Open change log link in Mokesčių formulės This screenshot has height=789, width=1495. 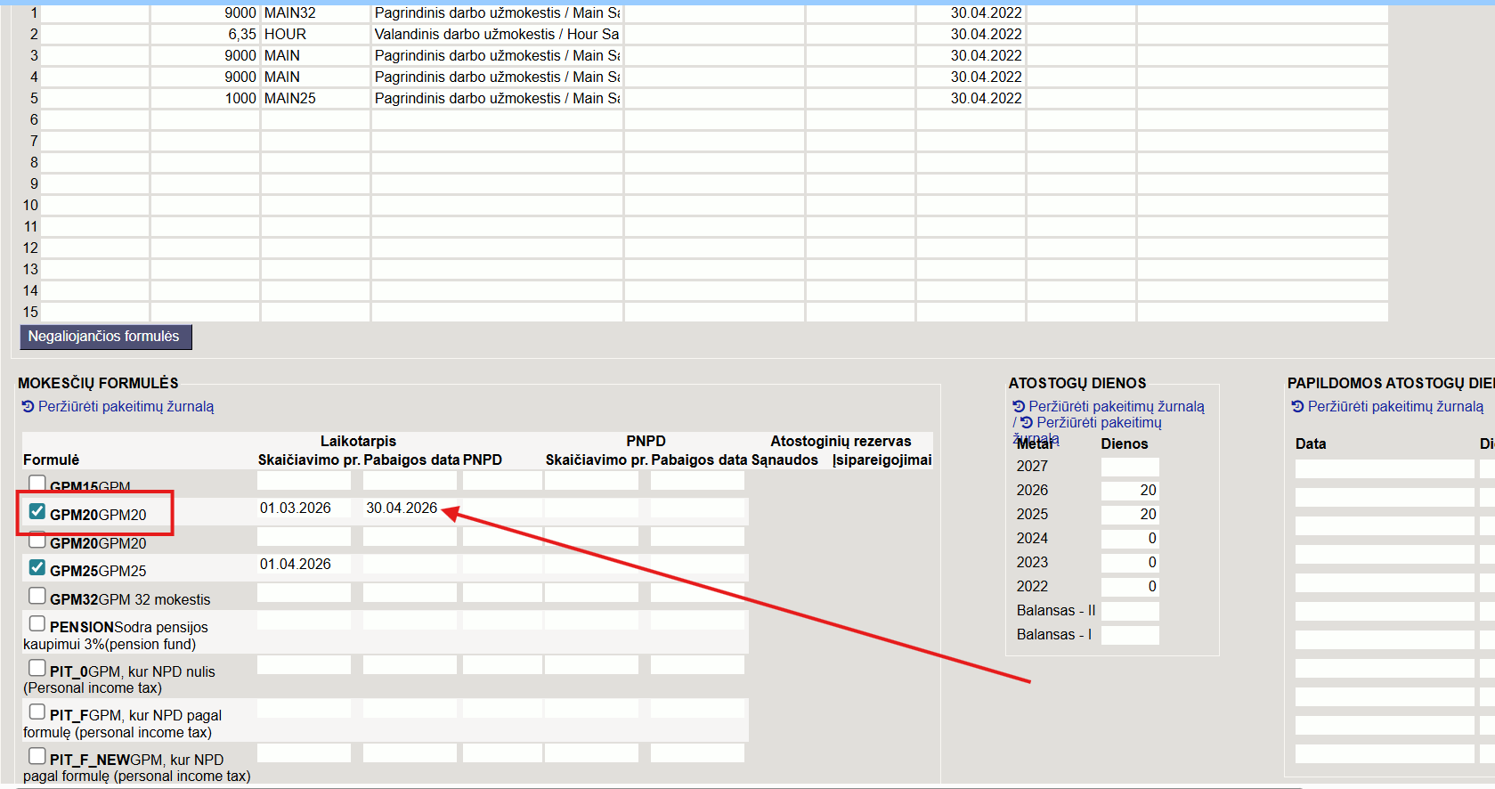coord(126,407)
